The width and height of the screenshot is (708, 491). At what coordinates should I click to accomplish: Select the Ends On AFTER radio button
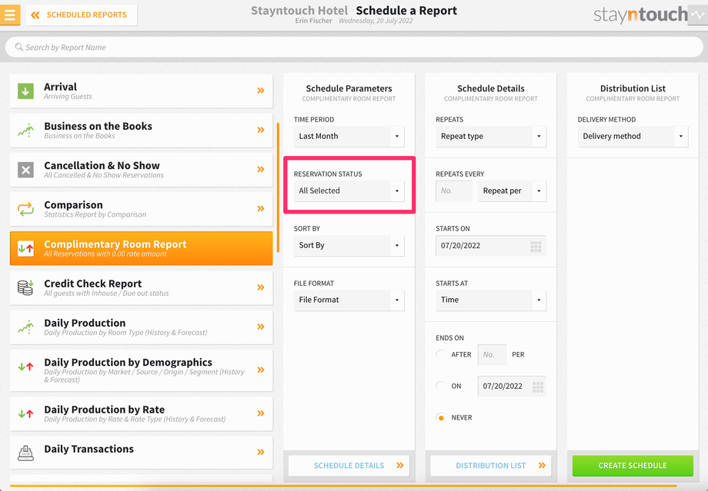(x=441, y=354)
